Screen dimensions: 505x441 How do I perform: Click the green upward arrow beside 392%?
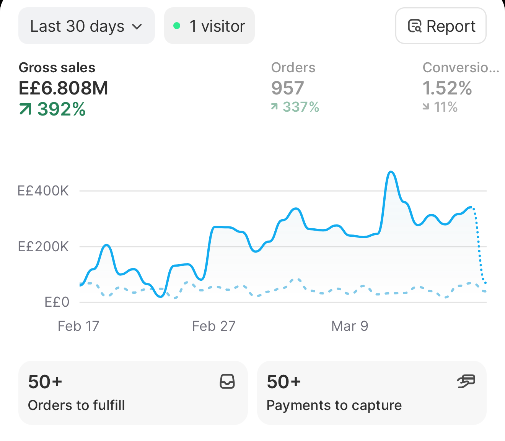(x=25, y=109)
